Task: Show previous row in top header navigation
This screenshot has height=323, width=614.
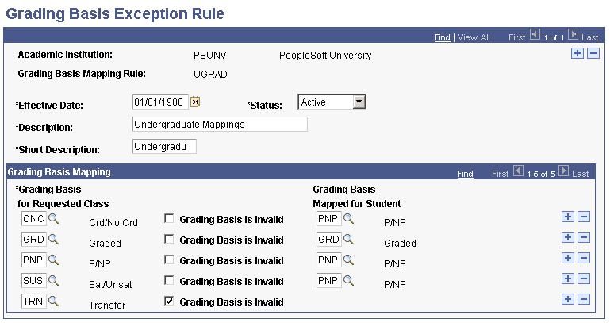Action: [x=535, y=35]
